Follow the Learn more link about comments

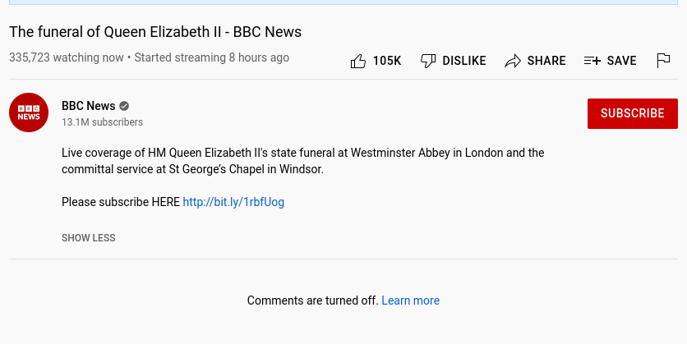(411, 300)
